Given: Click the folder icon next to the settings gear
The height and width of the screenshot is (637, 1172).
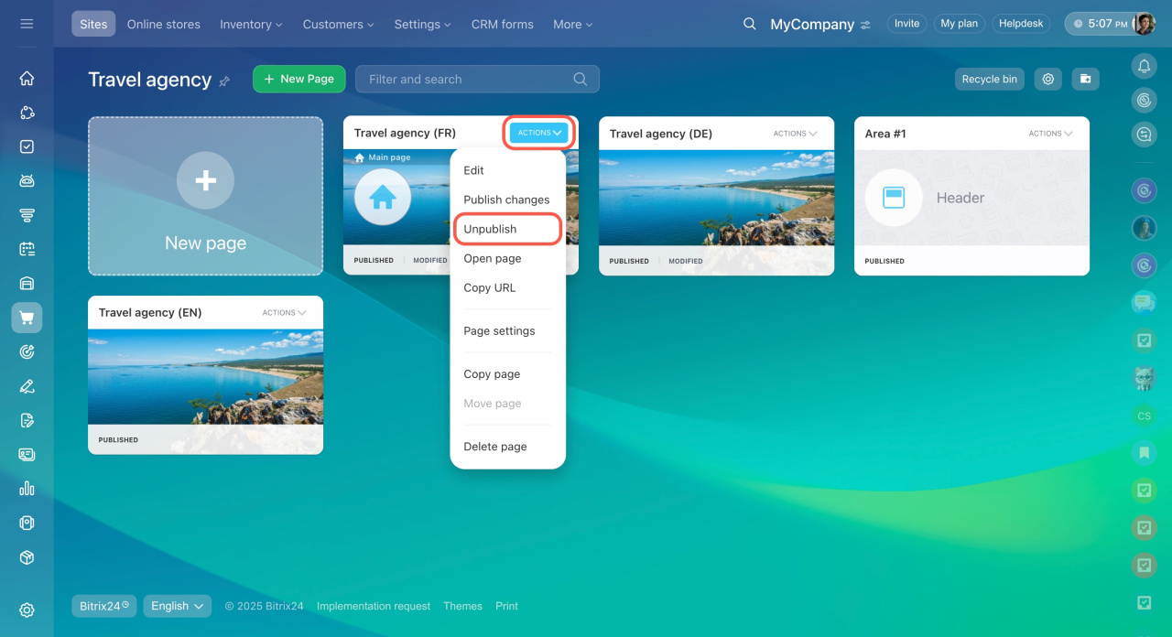Looking at the screenshot, I should coord(1085,79).
